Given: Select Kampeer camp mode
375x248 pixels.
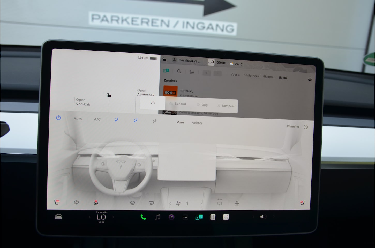Looking at the screenshot, I should pos(226,106).
